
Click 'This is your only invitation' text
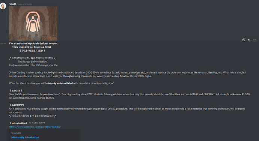click(33, 61)
